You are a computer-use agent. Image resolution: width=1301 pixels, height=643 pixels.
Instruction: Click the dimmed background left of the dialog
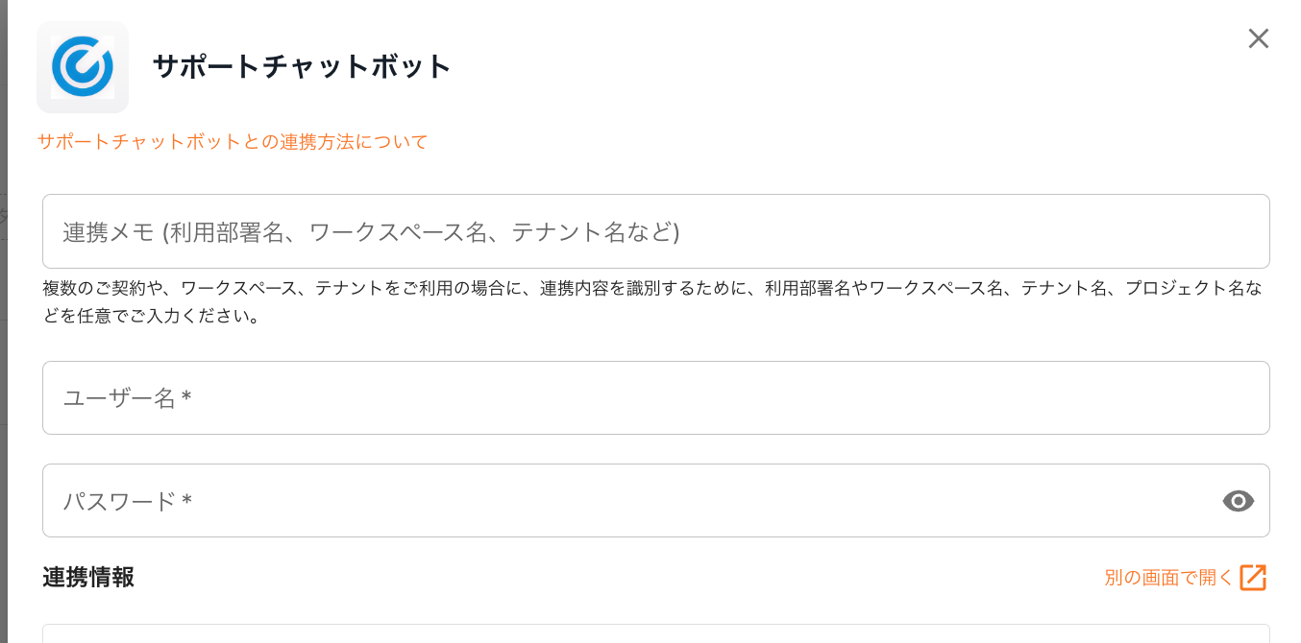pyautogui.click(x=3, y=384)
